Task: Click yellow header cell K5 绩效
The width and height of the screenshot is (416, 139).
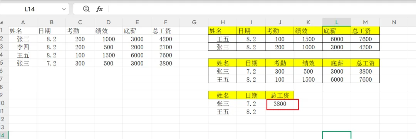Action: (308, 63)
